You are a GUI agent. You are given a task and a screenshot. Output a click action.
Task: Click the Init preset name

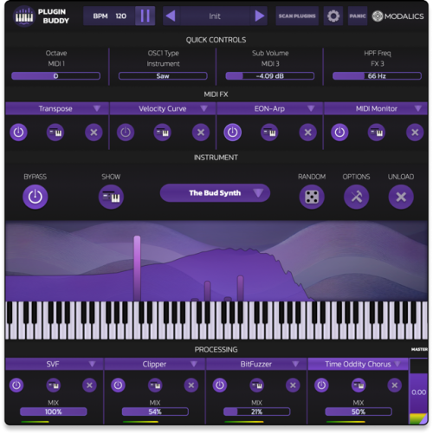[215, 16]
